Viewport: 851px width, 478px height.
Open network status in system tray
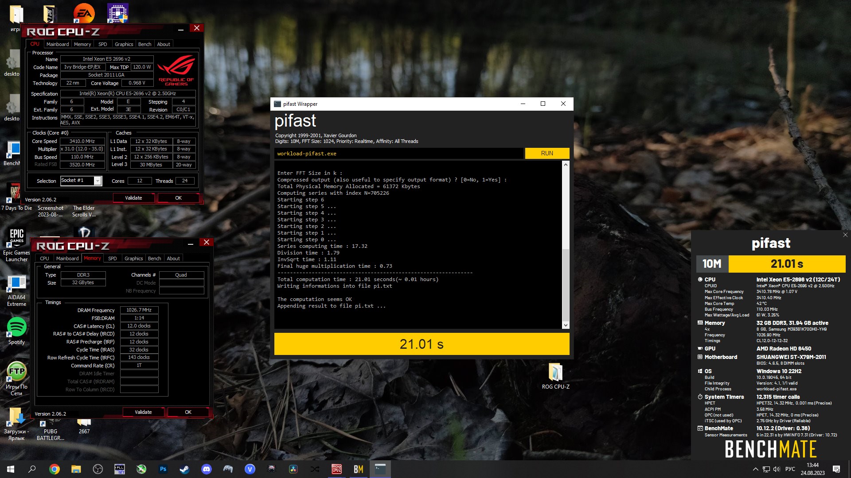766,469
